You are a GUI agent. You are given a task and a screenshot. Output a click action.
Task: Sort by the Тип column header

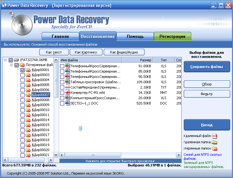[164, 60]
